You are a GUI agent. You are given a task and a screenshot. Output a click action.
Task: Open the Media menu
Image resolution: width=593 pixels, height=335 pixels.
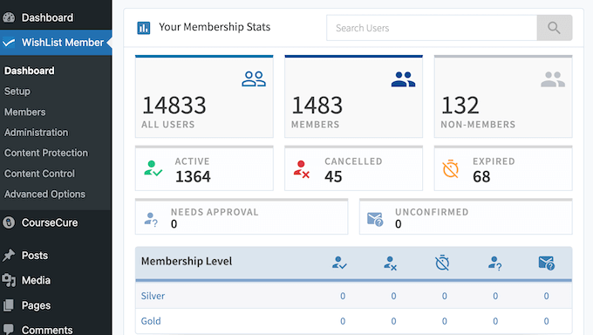tap(56, 281)
